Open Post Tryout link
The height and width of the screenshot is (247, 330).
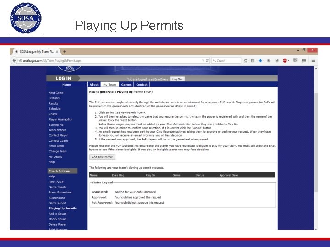click(x=56, y=182)
